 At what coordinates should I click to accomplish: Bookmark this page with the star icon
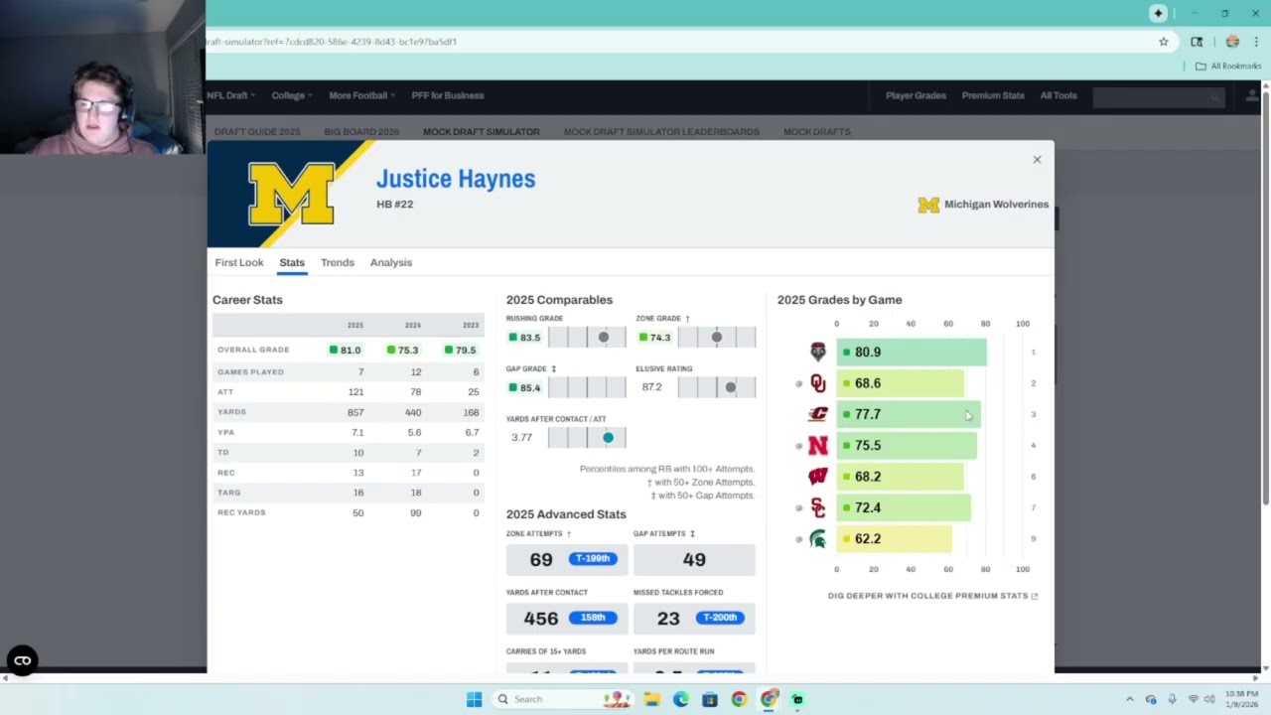pyautogui.click(x=1164, y=42)
